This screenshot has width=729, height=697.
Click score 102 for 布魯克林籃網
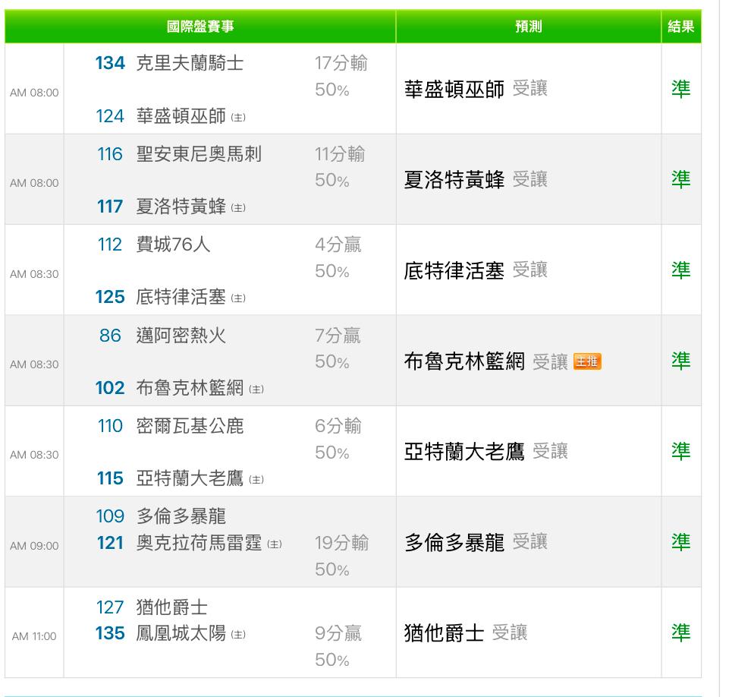tap(110, 387)
